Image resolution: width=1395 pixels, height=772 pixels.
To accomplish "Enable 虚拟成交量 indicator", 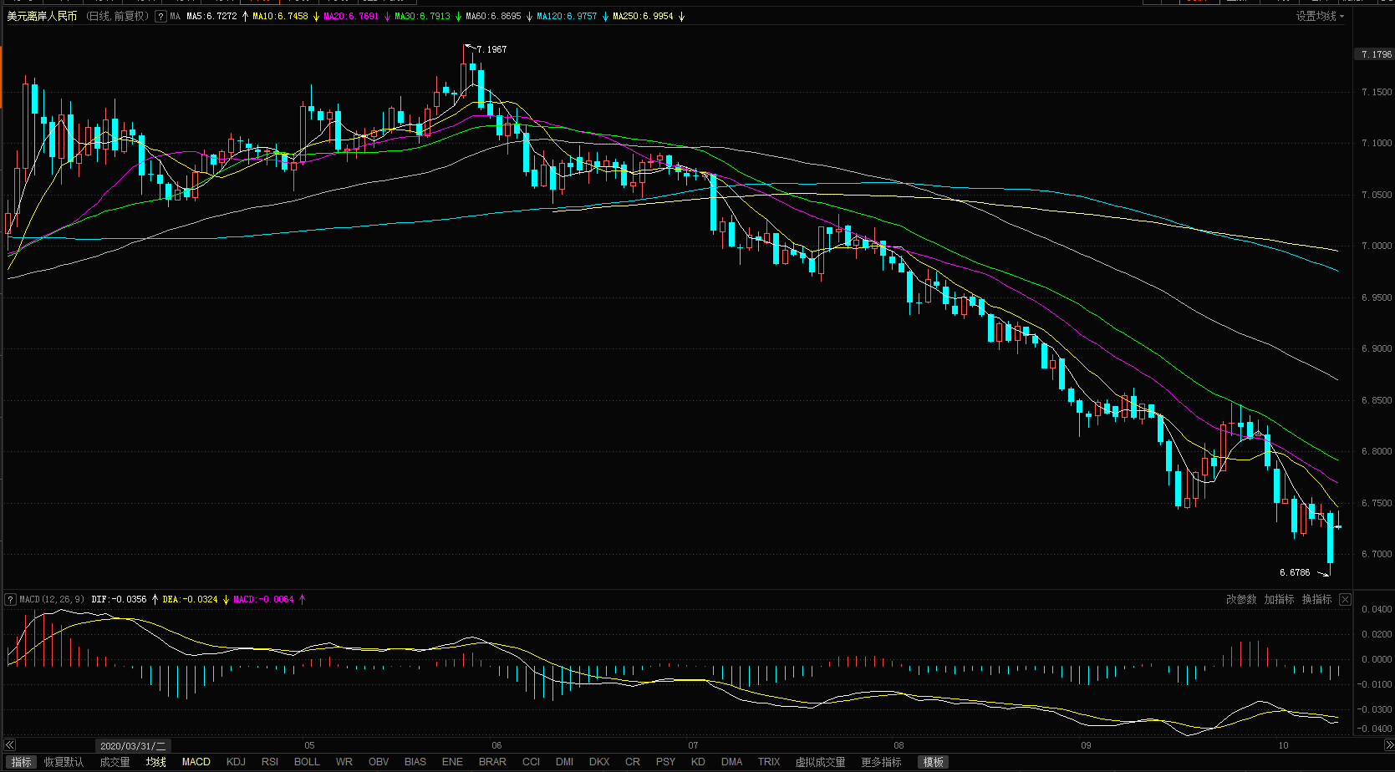I will (x=820, y=762).
